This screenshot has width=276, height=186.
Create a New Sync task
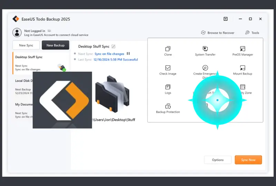pyautogui.click(x=26, y=45)
